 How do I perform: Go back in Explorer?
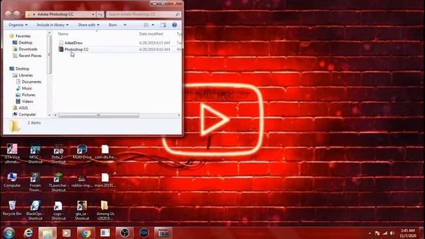coord(8,14)
